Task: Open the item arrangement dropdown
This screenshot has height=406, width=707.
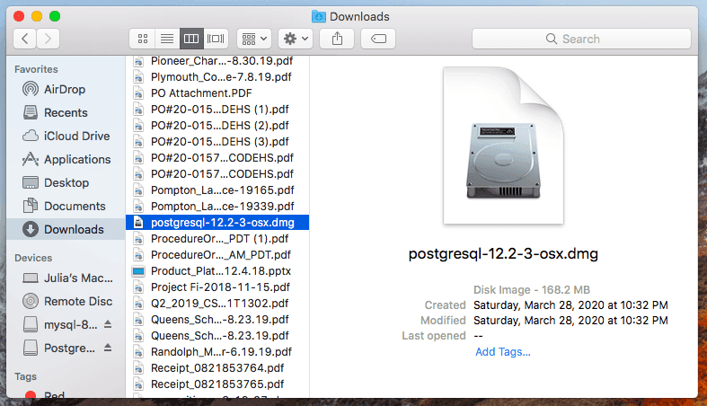Action: pyautogui.click(x=253, y=39)
